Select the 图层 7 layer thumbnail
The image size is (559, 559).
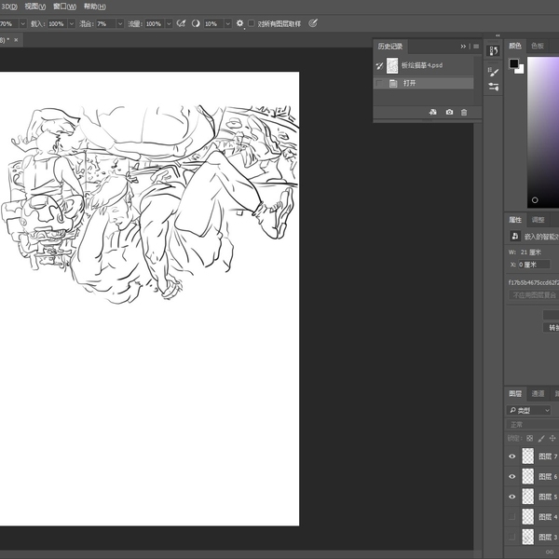click(528, 457)
